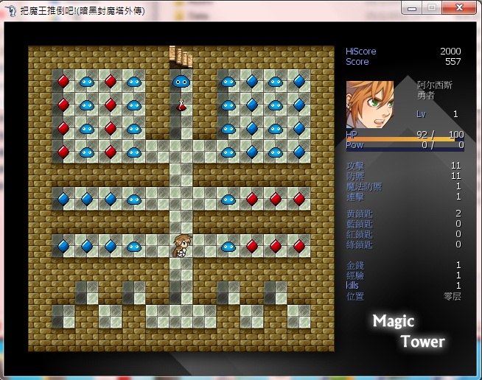Click the bottom slime nearest the corridor in the upper-left room

click(134, 152)
